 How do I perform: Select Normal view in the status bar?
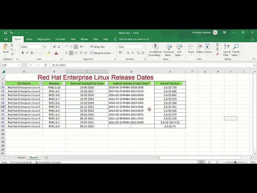click(201, 162)
